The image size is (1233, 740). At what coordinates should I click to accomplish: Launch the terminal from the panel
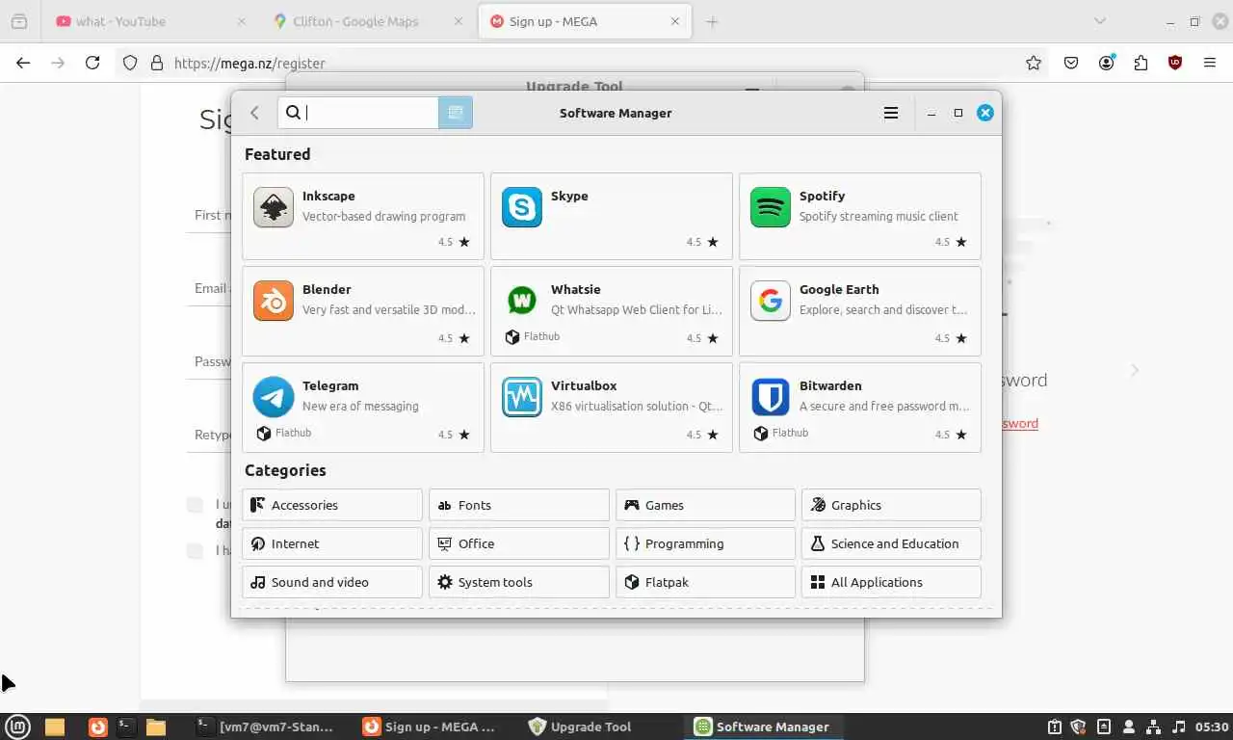[125, 727]
